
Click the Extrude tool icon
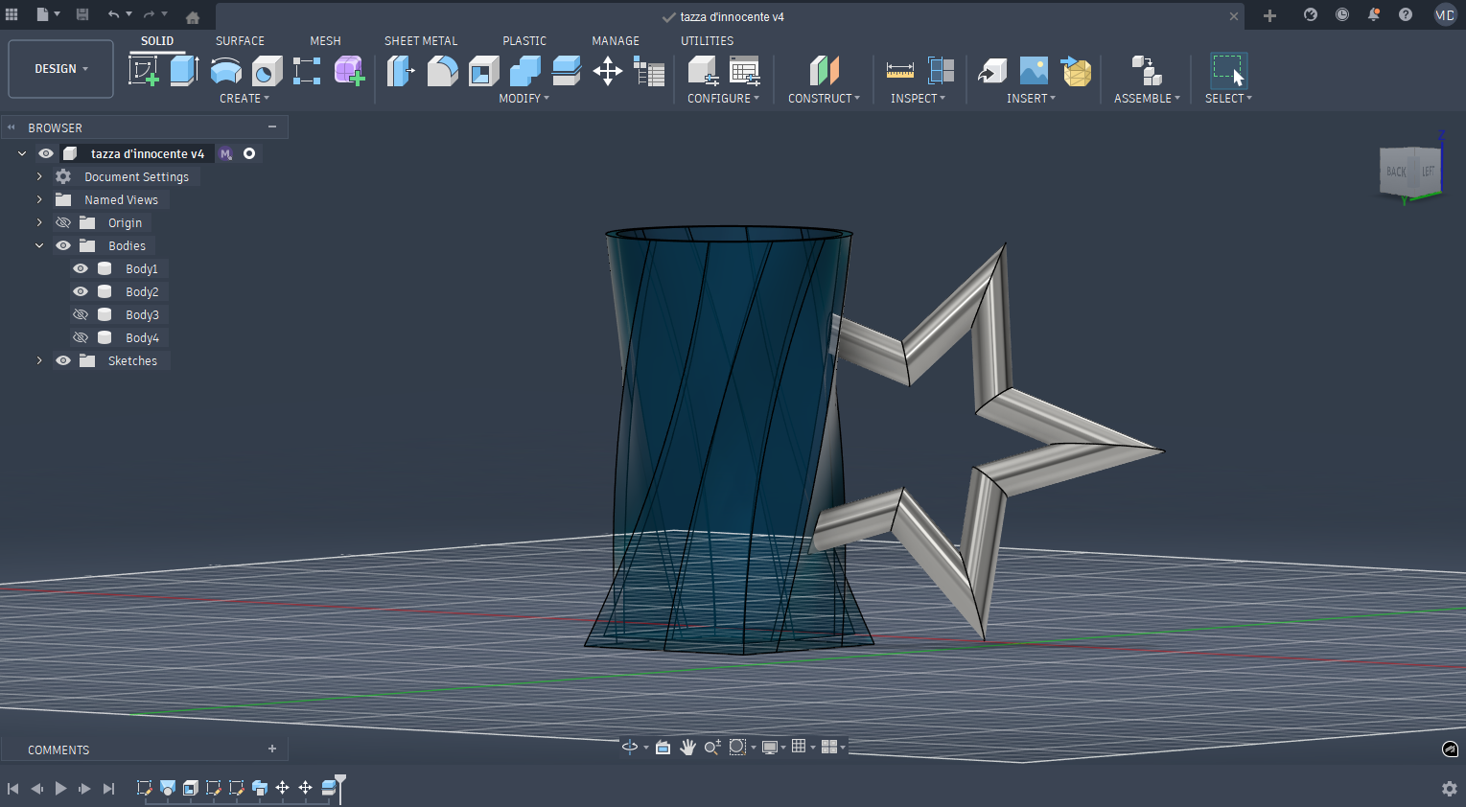184,71
